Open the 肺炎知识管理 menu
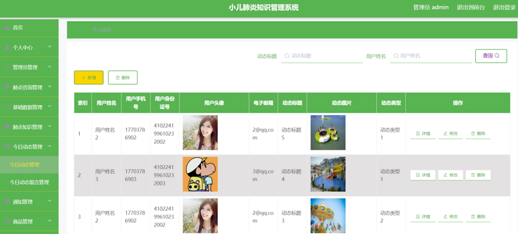 (x=29, y=127)
